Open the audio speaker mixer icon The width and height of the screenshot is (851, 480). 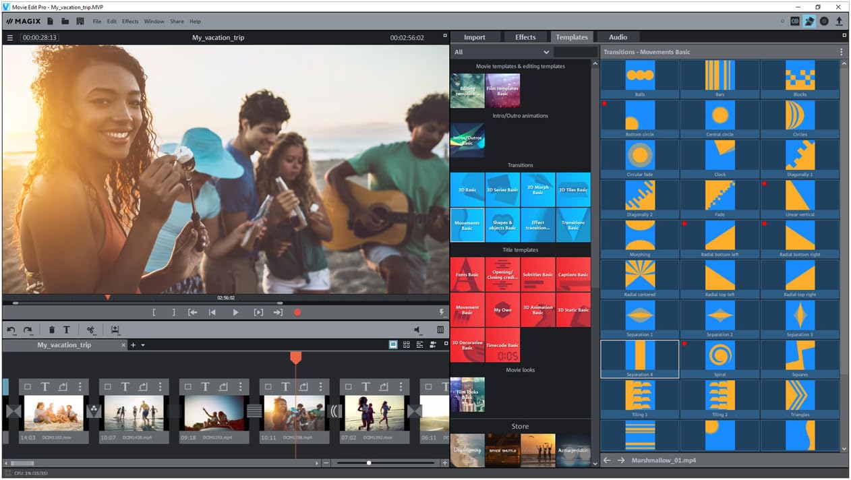(418, 330)
